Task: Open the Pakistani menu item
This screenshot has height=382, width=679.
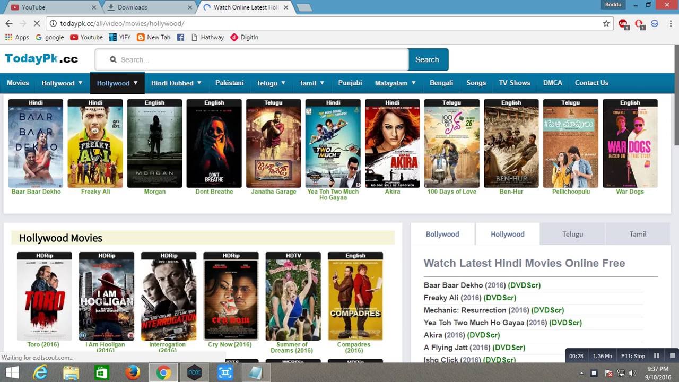Action: [x=229, y=83]
